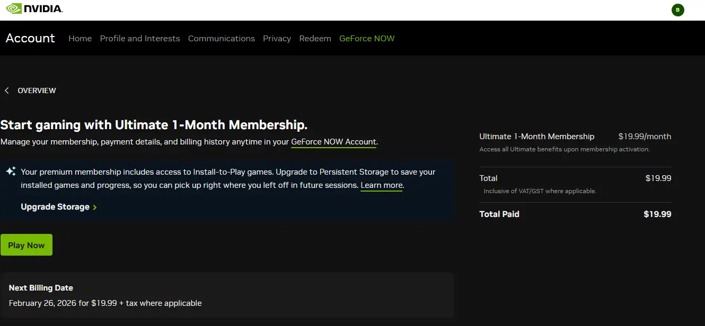Click Upgrade Storage
705x326 pixels.
point(55,207)
